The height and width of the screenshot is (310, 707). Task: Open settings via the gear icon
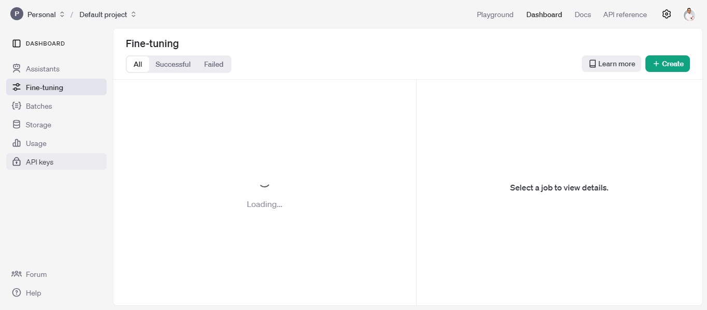pyautogui.click(x=667, y=14)
